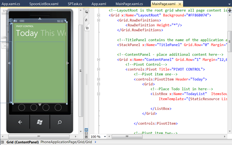Viewport: 232px width, 145px height.
Task: Click the third application bar circle button
Action: tap(46, 107)
